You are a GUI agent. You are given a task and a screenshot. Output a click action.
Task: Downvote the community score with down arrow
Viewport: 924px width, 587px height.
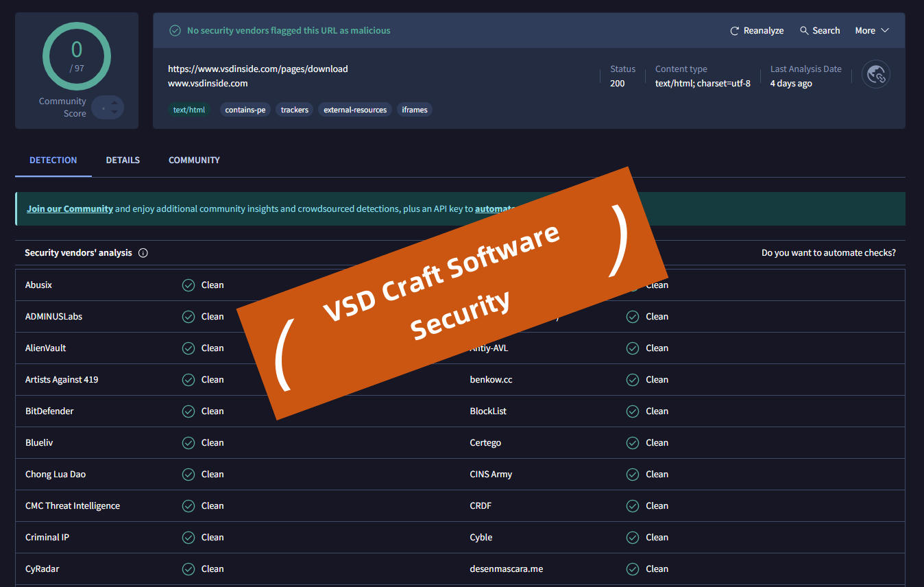pyautogui.click(x=114, y=112)
